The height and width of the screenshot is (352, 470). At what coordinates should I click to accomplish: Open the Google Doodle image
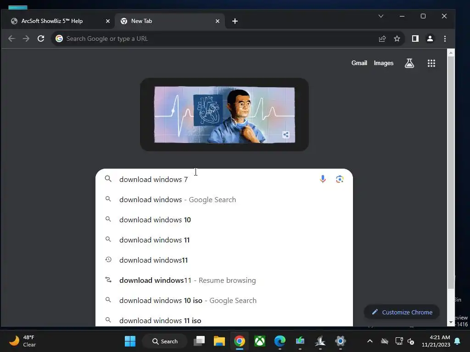[x=224, y=115]
